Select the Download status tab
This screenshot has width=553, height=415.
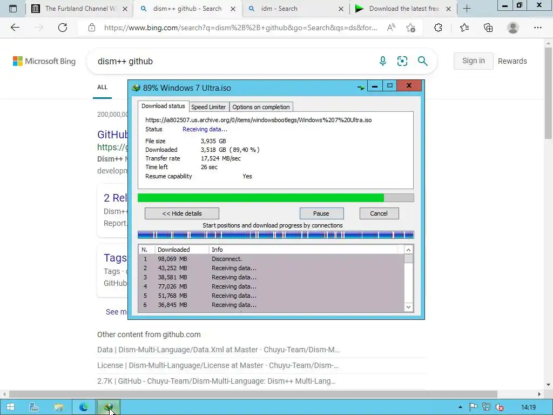(163, 106)
